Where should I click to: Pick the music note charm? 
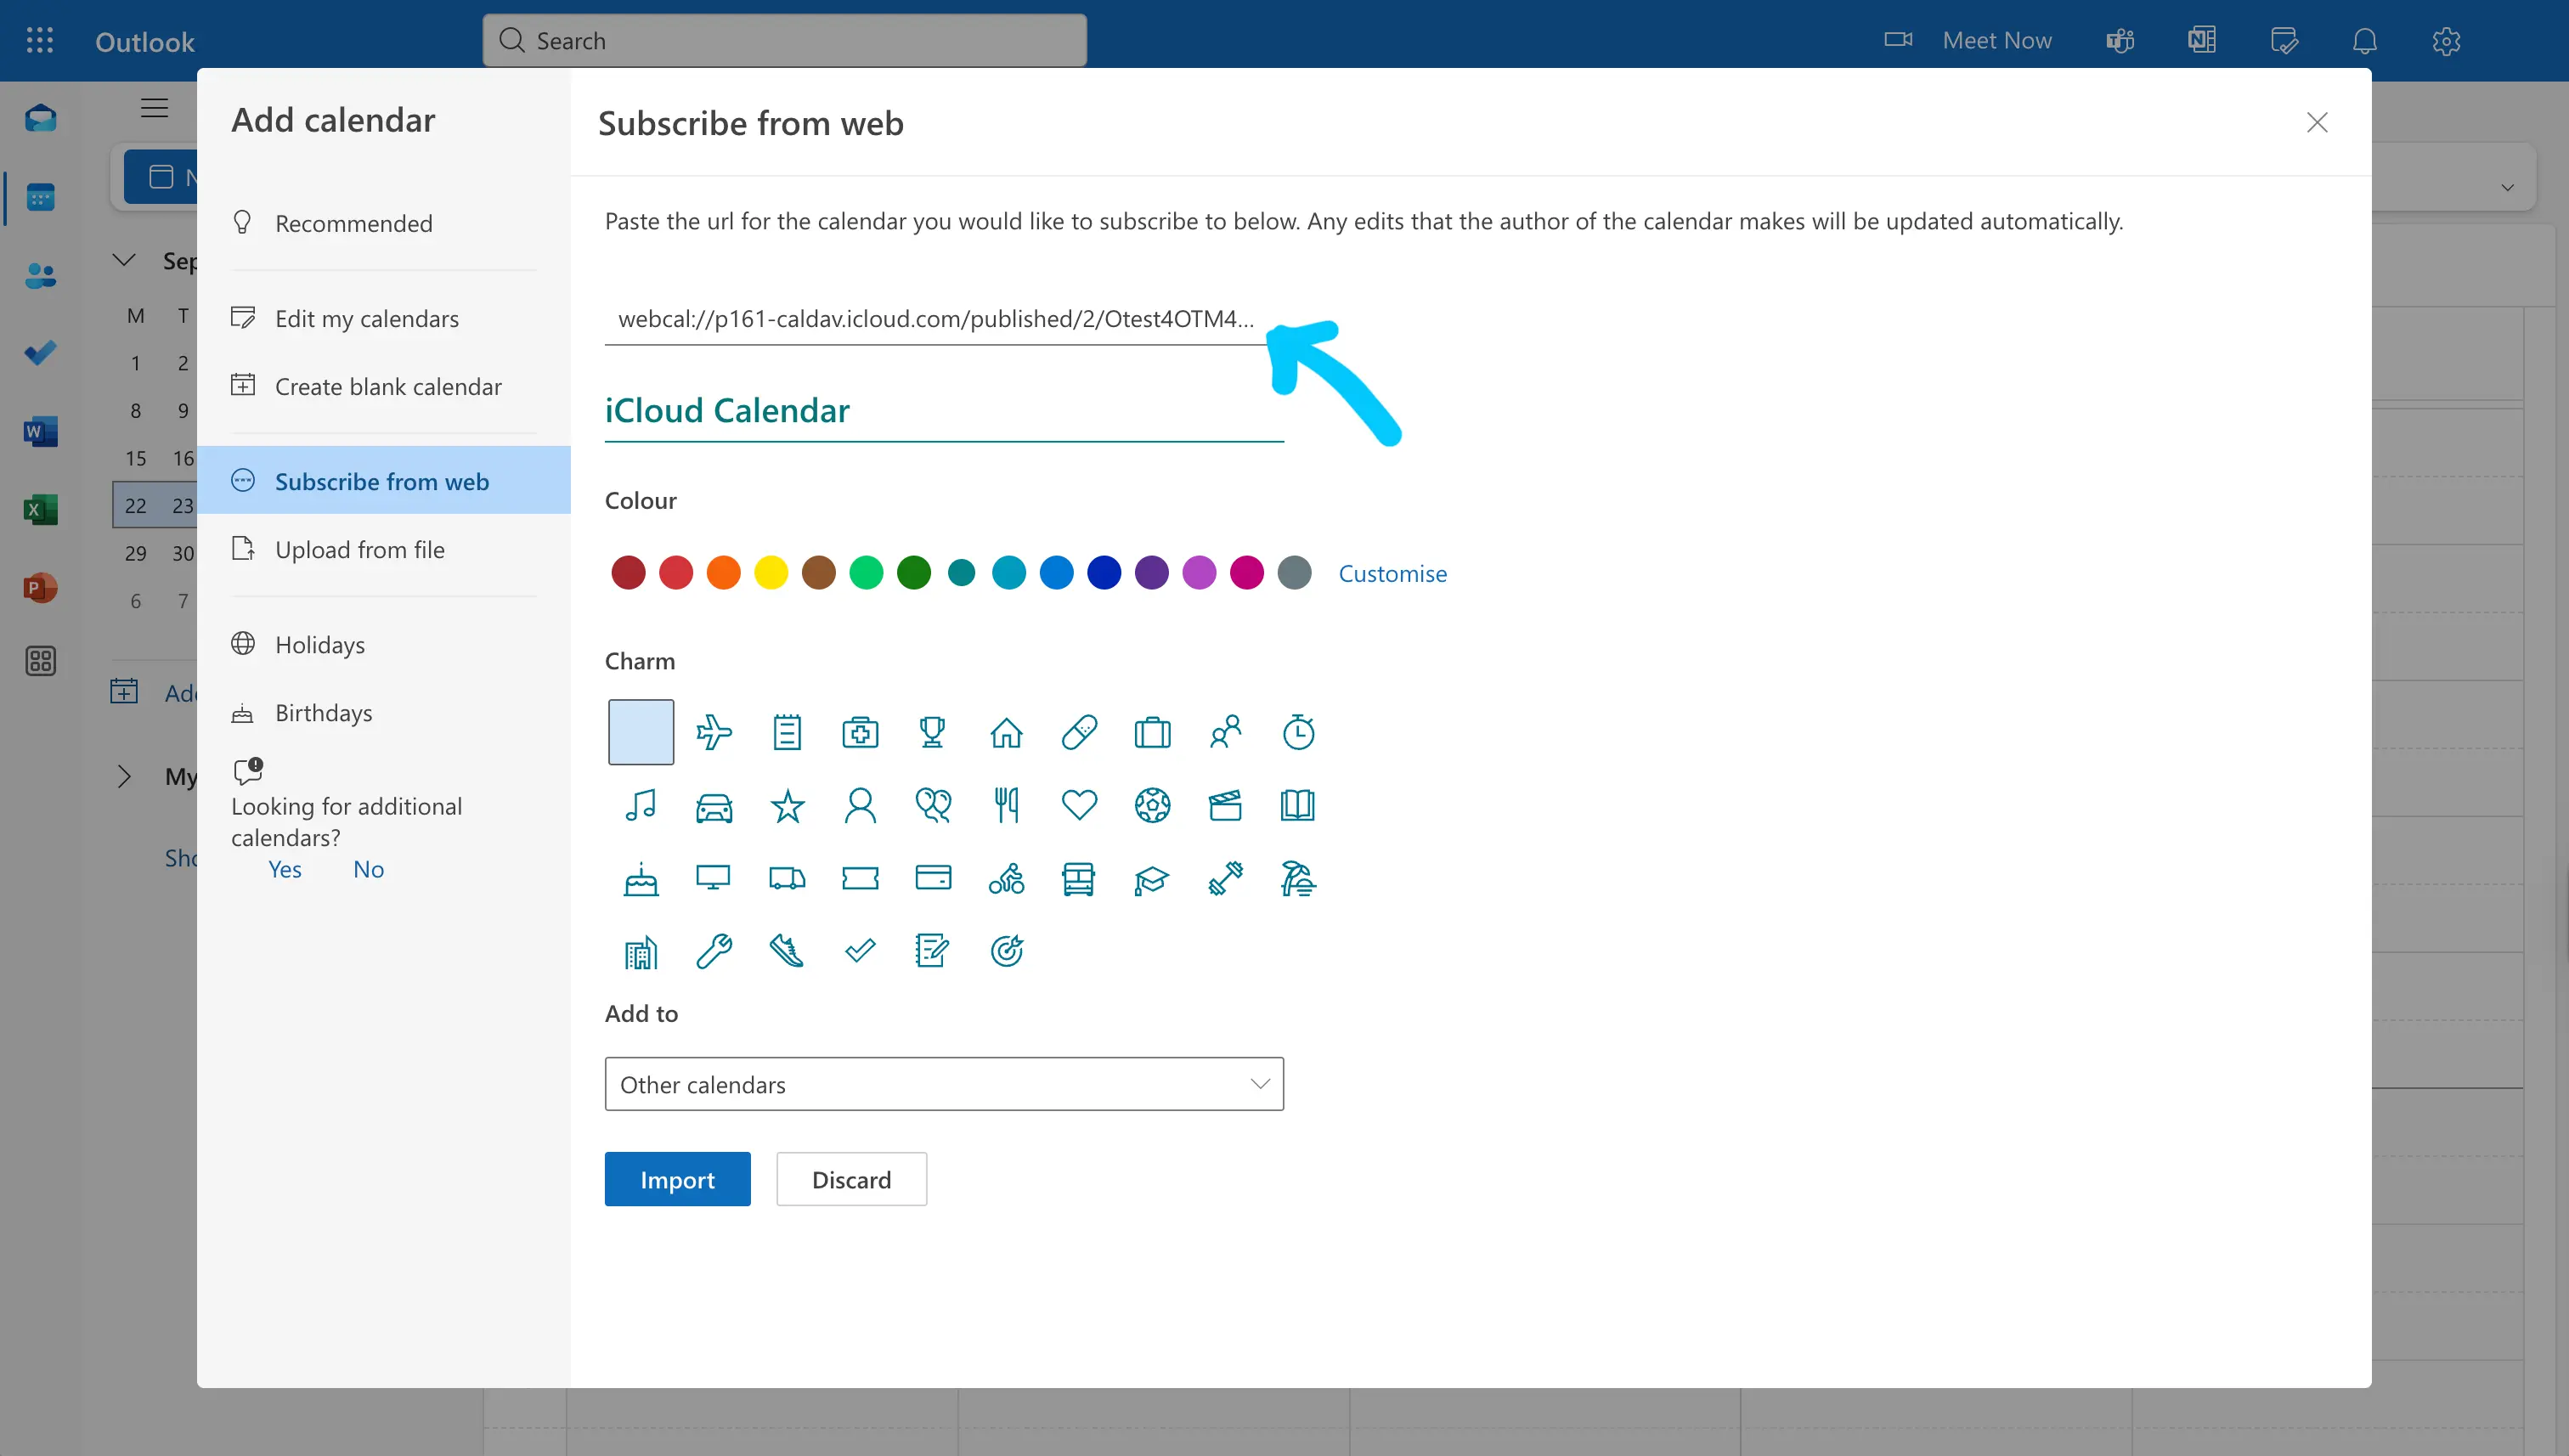(641, 805)
